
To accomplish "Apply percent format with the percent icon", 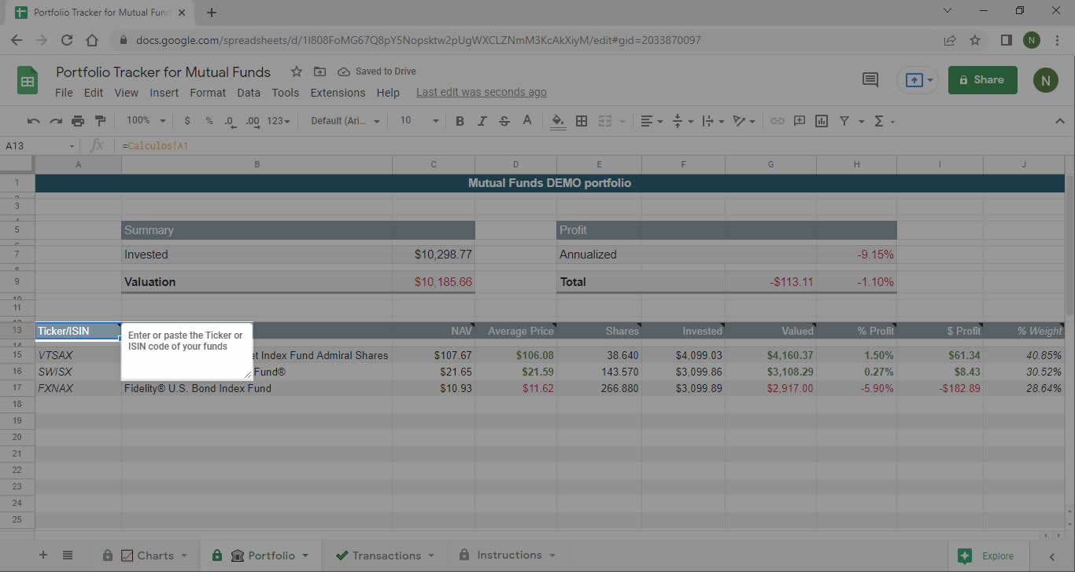I will (x=209, y=120).
